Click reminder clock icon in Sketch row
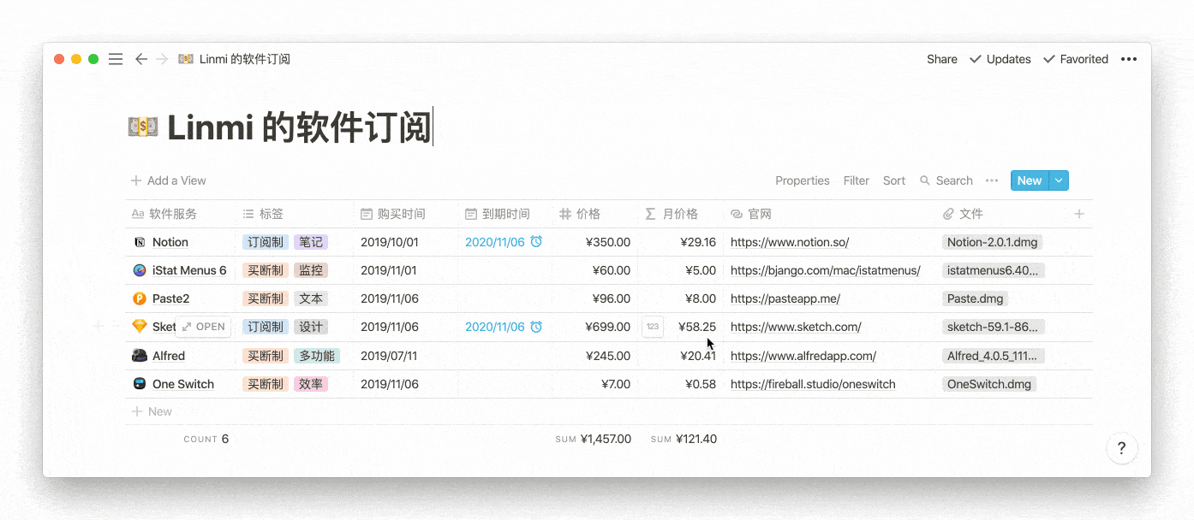Screen dimensions: 1194x520 [x=536, y=327]
